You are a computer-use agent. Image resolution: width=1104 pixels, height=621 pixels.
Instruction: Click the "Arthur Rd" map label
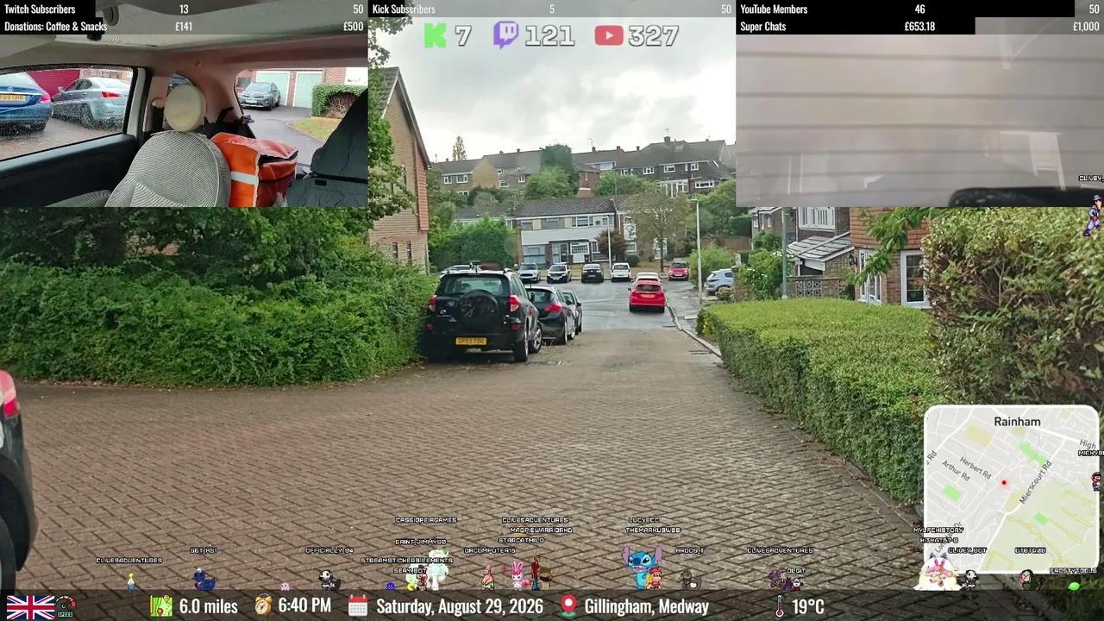956,472
